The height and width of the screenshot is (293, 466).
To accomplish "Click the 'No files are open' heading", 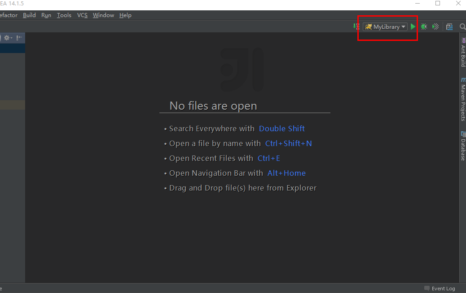I will (213, 106).
